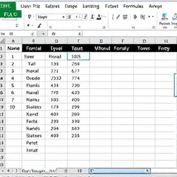Switch to the 'Eatjret' ribbon tab
Screen dimensions: 177x177
point(53,6)
